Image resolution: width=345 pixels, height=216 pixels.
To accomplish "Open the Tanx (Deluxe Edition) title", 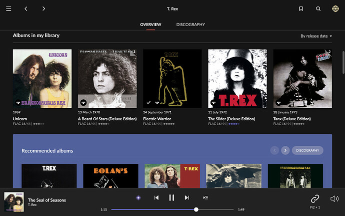I will 292,119.
